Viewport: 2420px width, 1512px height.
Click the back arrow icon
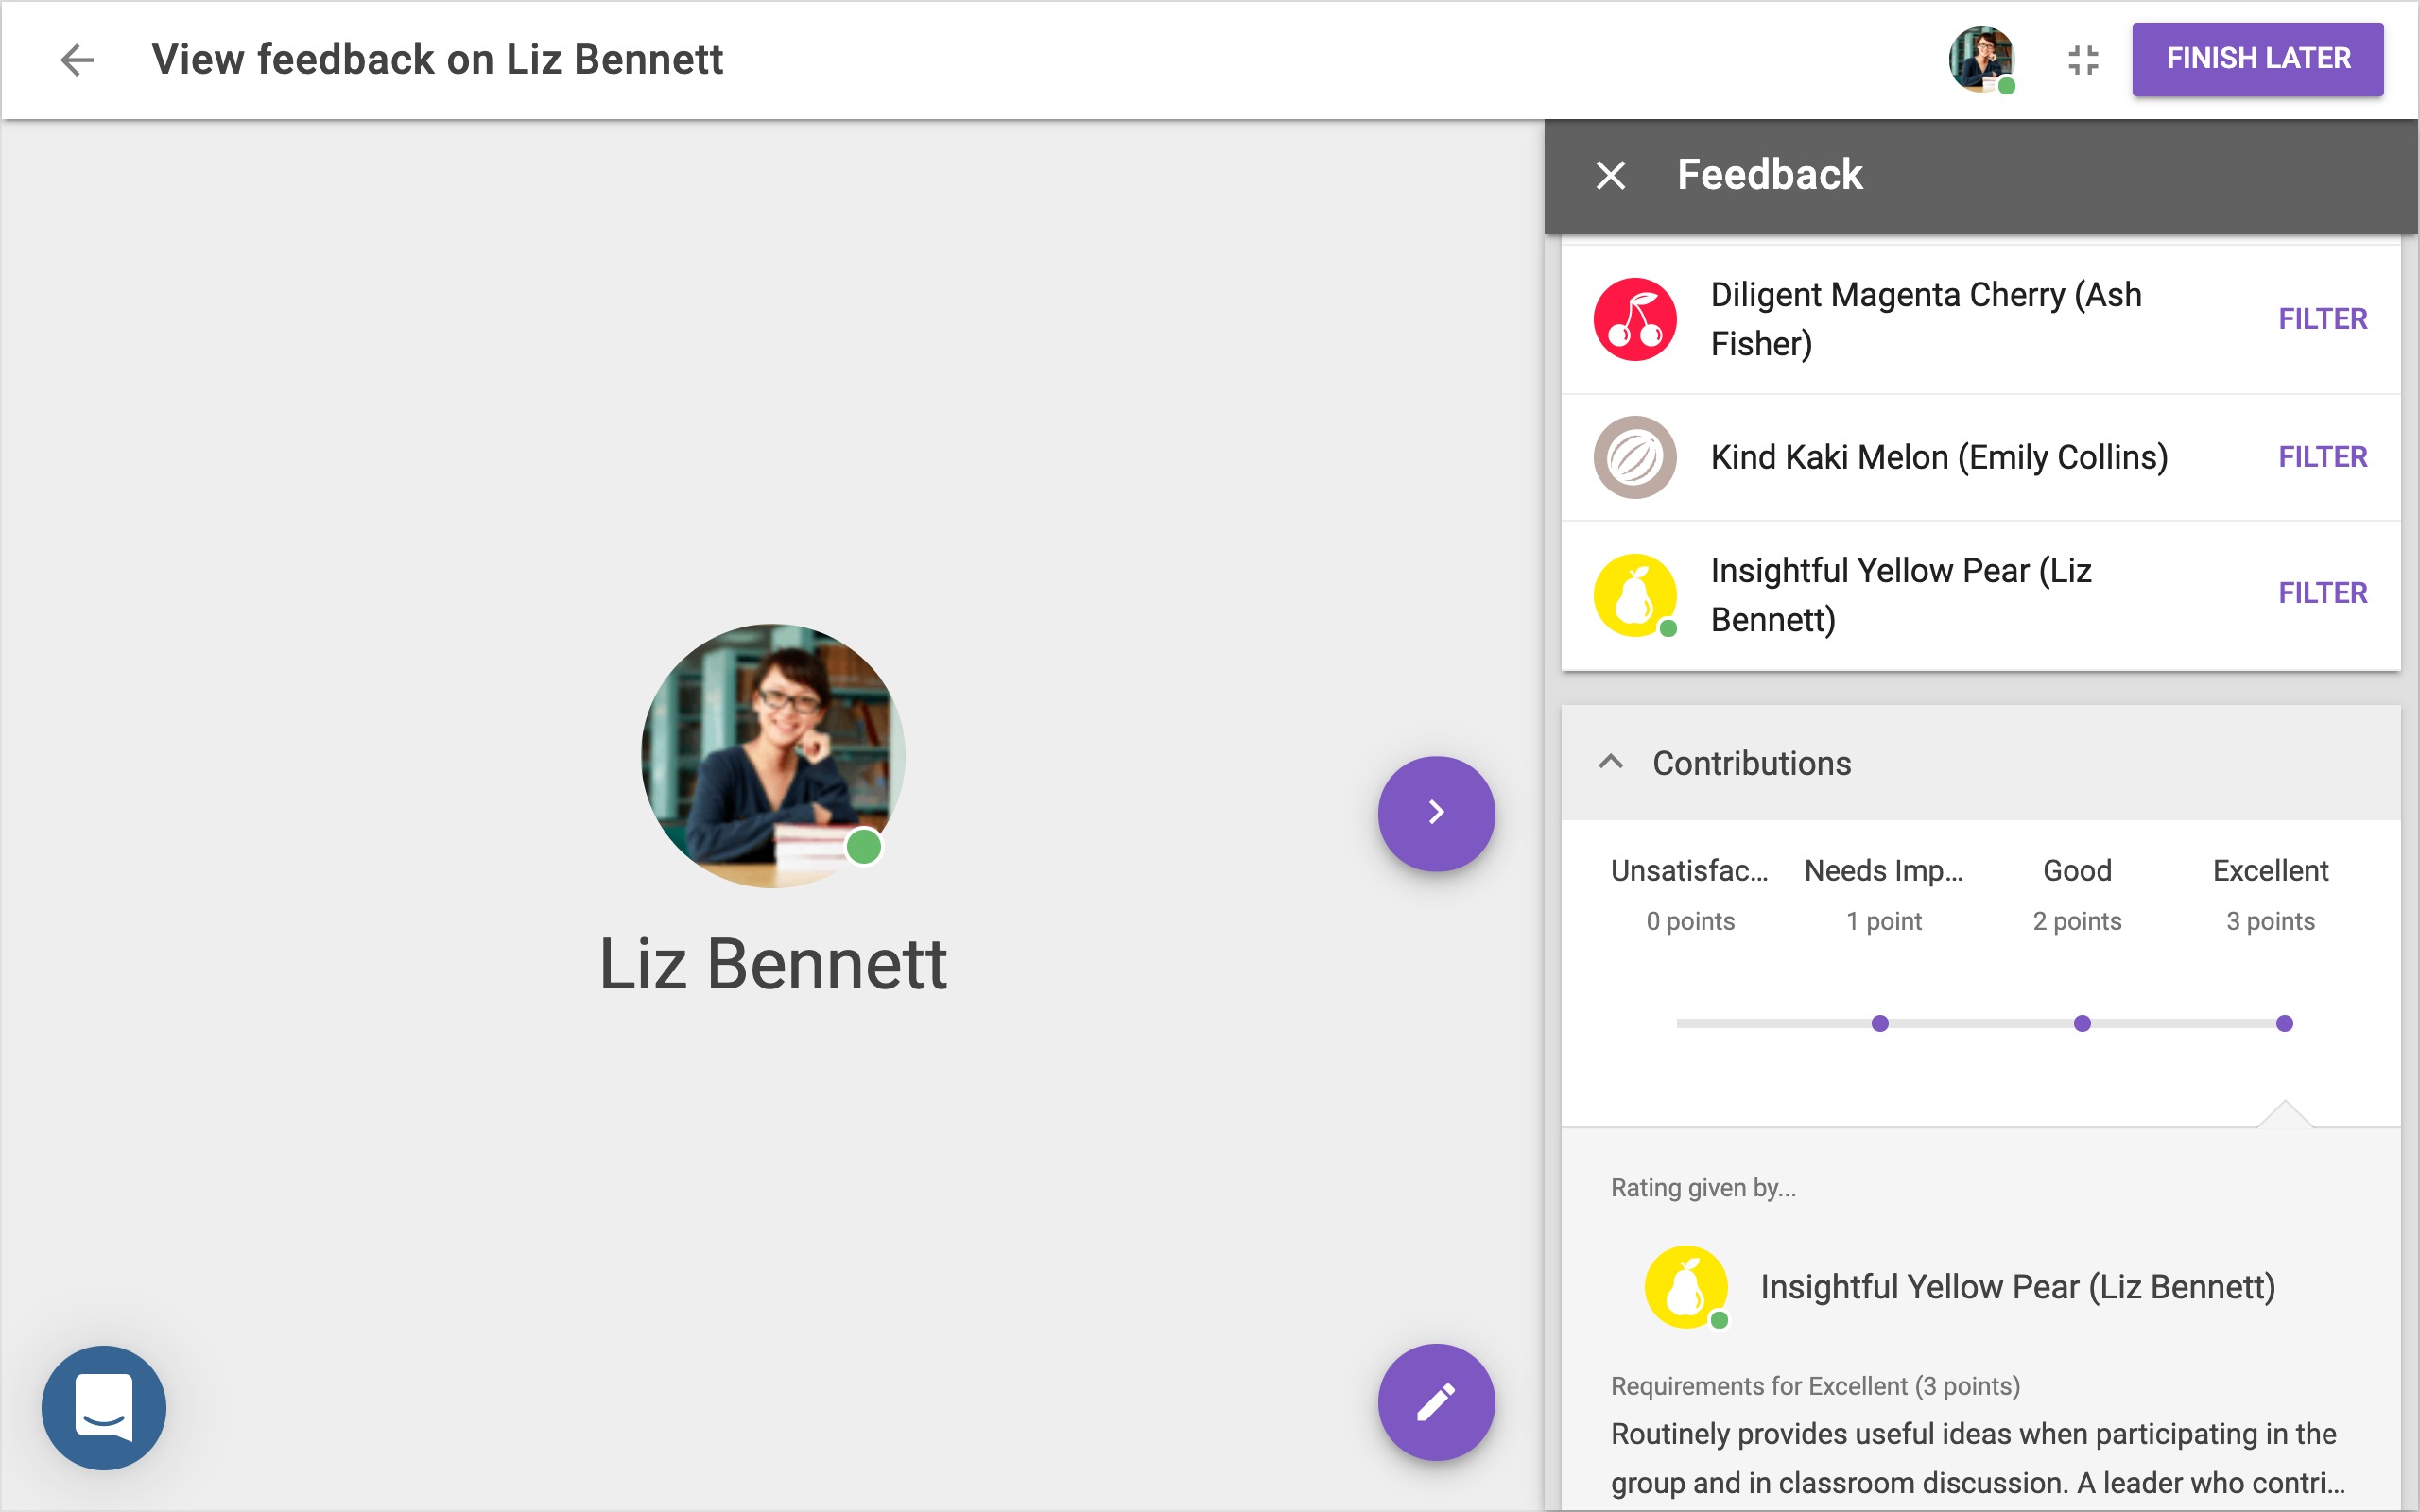point(76,60)
